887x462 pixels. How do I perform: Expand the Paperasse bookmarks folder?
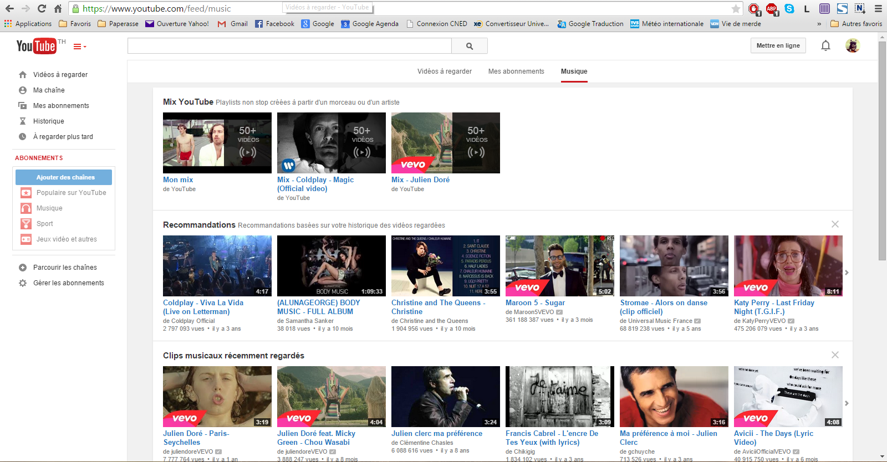click(x=118, y=24)
